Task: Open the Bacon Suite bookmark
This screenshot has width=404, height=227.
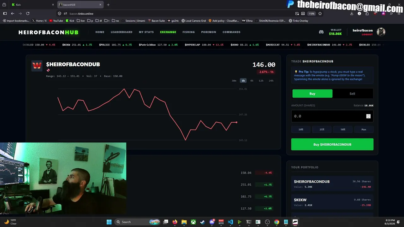Action: [x=156, y=21]
